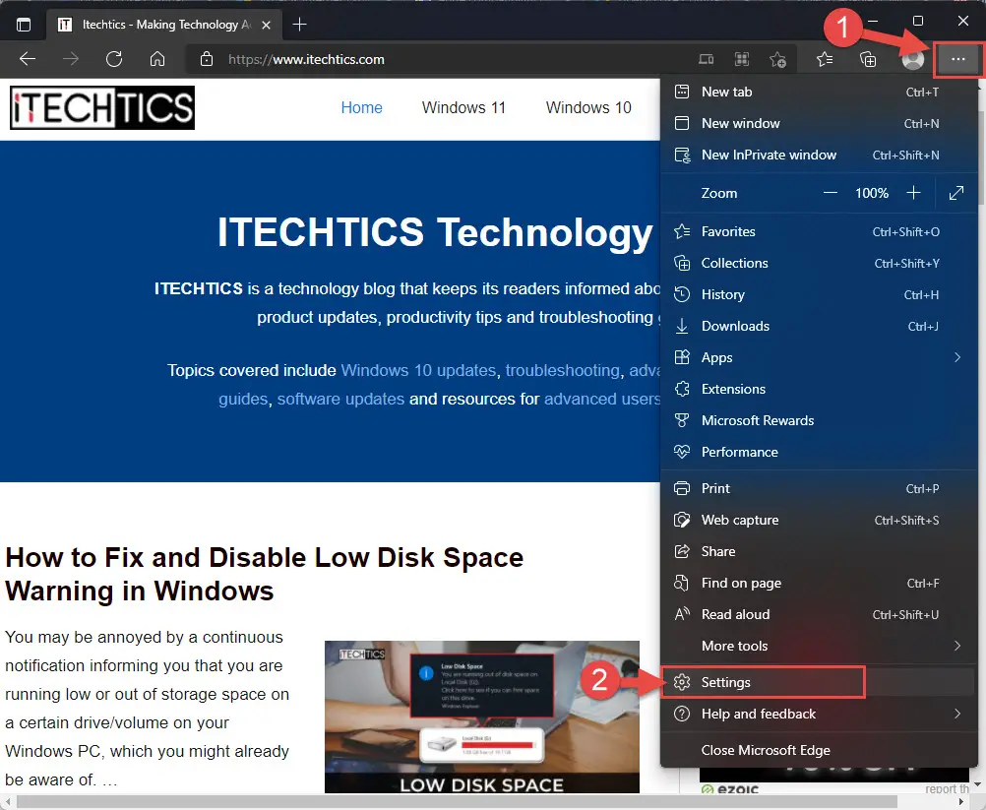Add this page to favorites
Screen dimensions: 986x810
coord(777,59)
